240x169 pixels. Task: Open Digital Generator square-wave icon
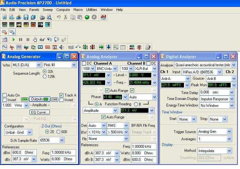pyautogui.click(x=19, y=47)
